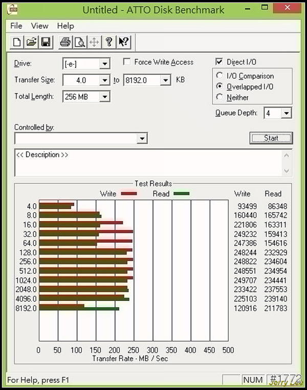Click the Test Results group title
The image size is (307, 390).
pos(153,184)
